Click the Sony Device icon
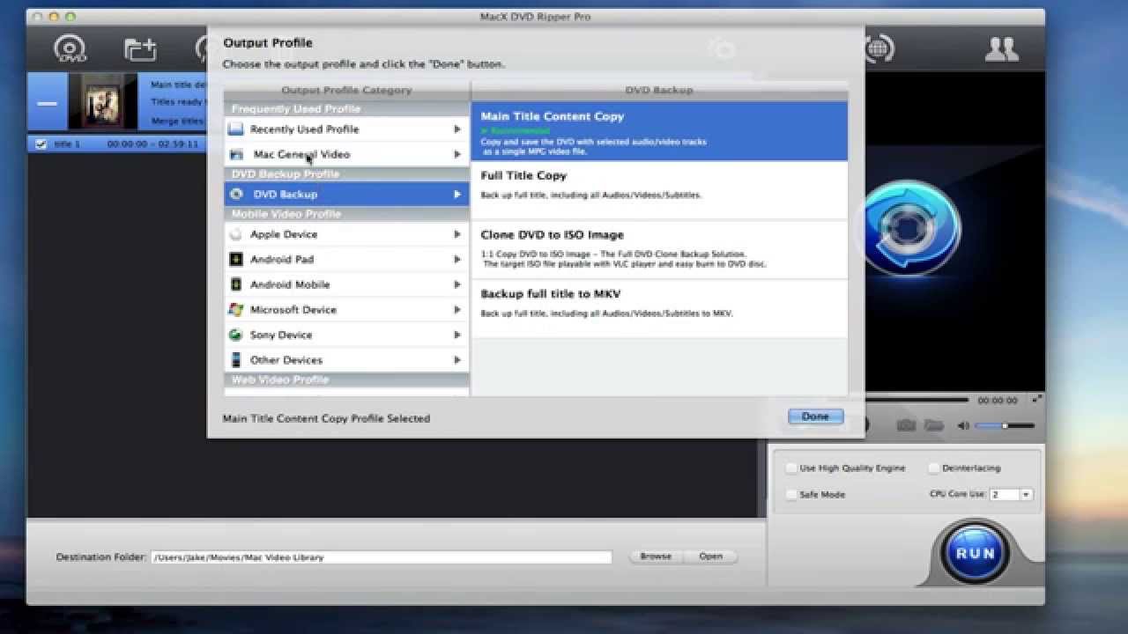The width and height of the screenshot is (1128, 634). [235, 335]
